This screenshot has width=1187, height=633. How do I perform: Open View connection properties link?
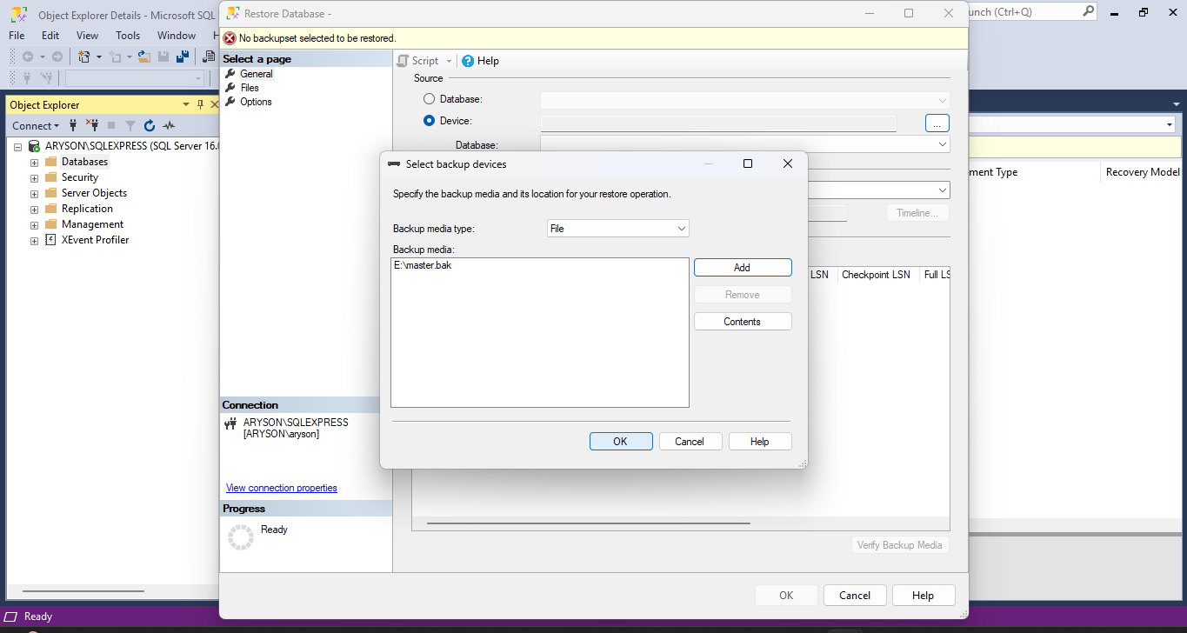click(281, 488)
